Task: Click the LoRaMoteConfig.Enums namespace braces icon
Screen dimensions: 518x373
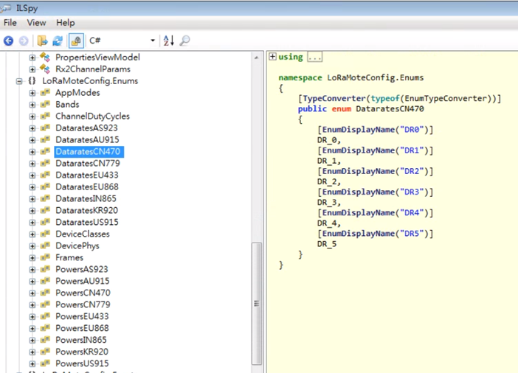Action: 32,81
